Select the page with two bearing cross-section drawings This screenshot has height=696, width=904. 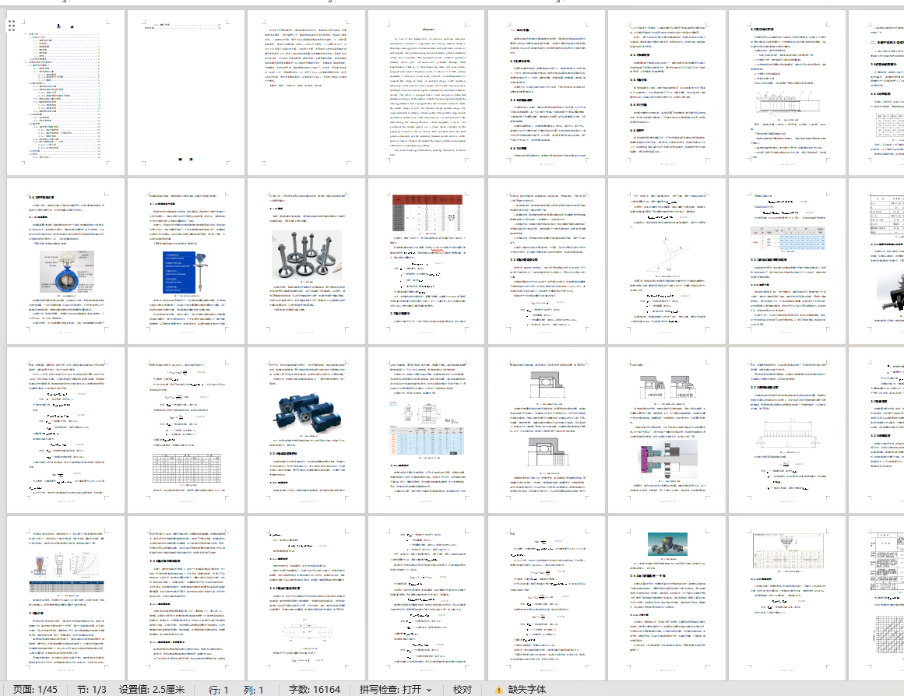[547, 430]
